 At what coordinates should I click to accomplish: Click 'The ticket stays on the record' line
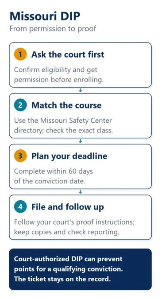pos(62,279)
